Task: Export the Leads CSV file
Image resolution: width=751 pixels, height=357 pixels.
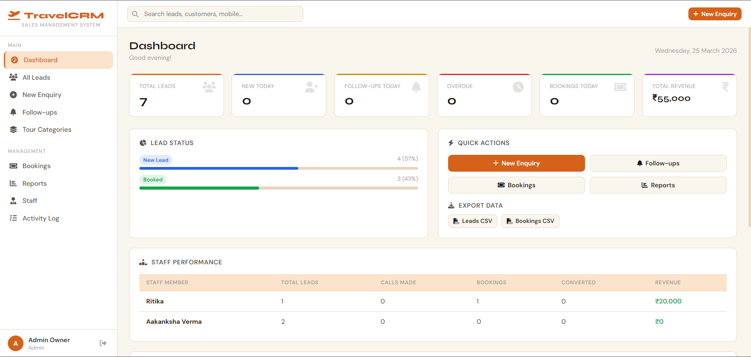Action: (472, 221)
